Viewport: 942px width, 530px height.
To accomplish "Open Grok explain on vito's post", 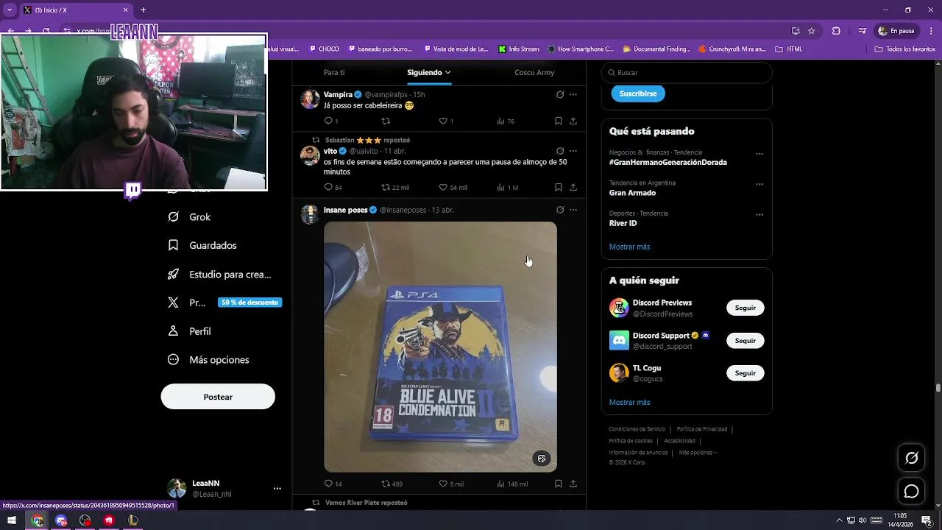I will (560, 151).
